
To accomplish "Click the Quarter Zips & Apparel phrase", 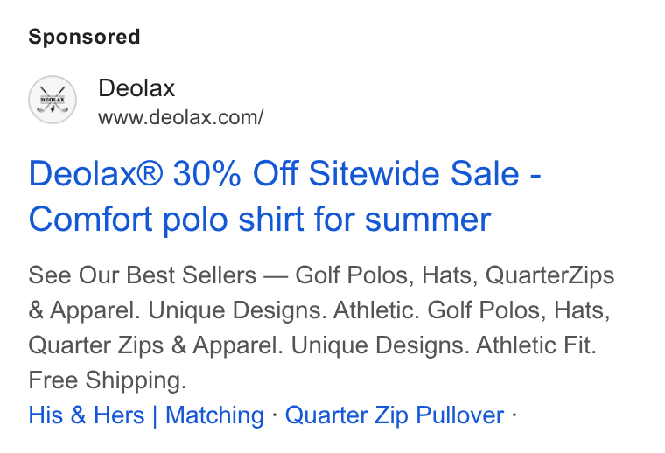I will (156, 345).
